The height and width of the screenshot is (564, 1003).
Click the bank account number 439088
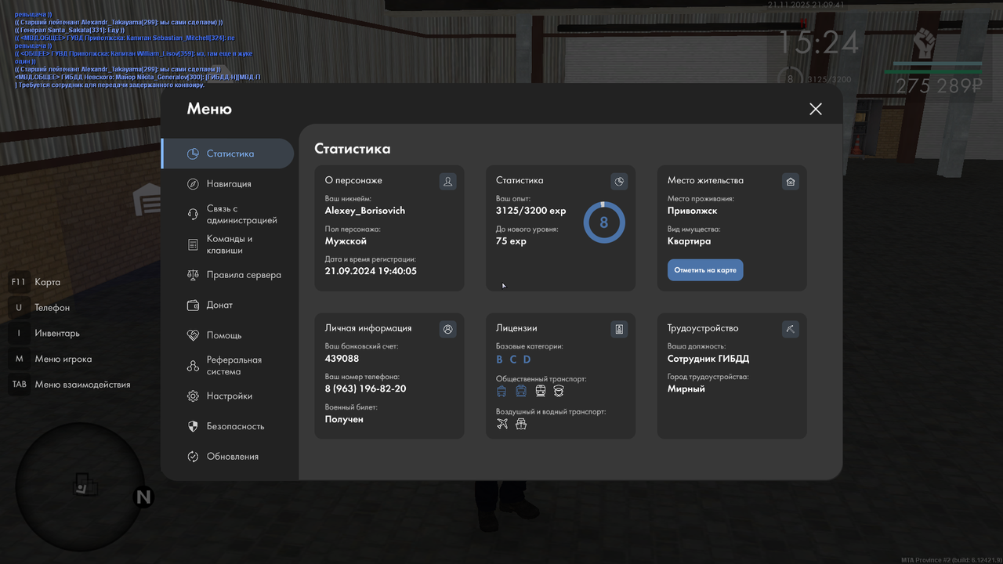coord(342,359)
